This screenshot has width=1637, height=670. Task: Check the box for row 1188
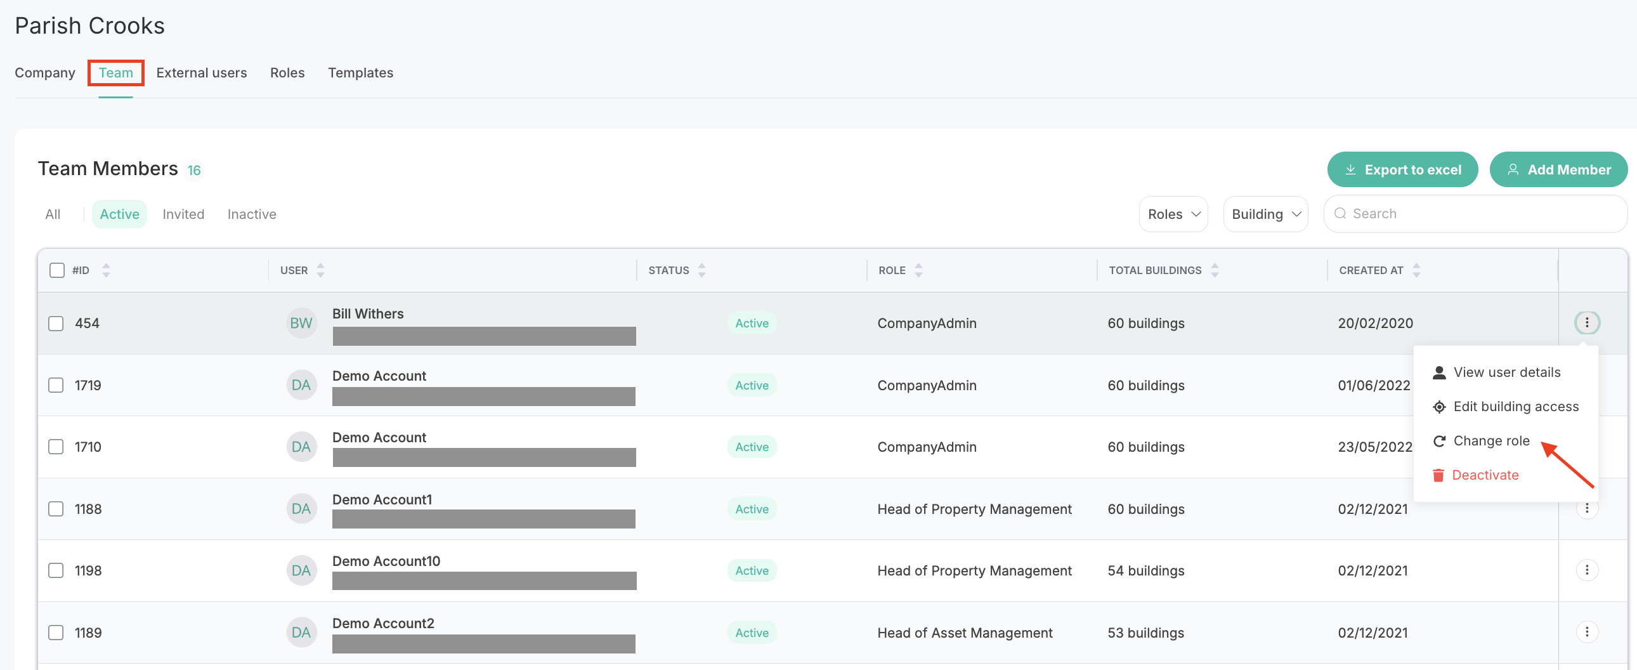click(56, 509)
